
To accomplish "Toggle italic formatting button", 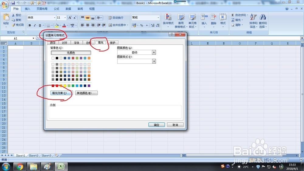I will 35,25.
